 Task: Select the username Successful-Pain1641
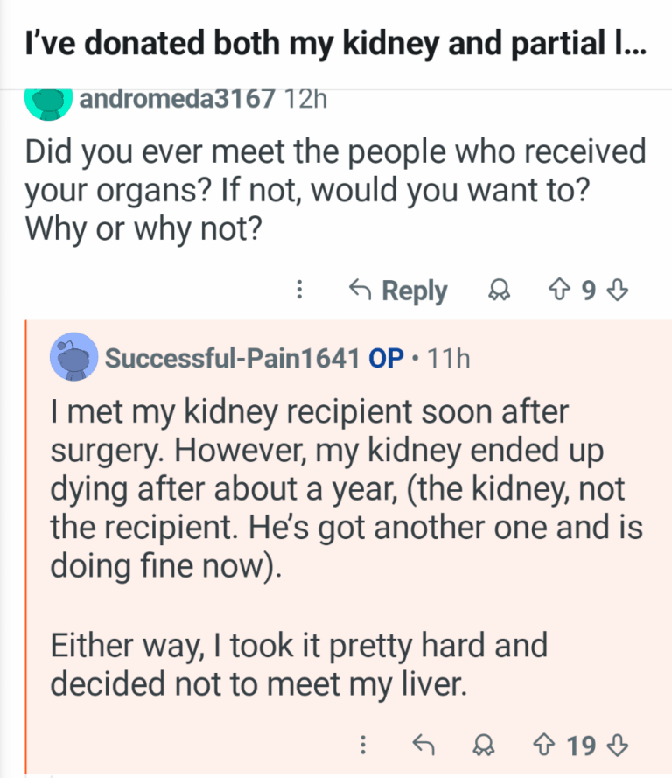pos(232,358)
